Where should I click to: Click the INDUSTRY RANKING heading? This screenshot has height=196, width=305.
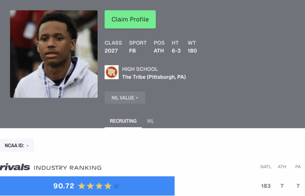coord(68,168)
